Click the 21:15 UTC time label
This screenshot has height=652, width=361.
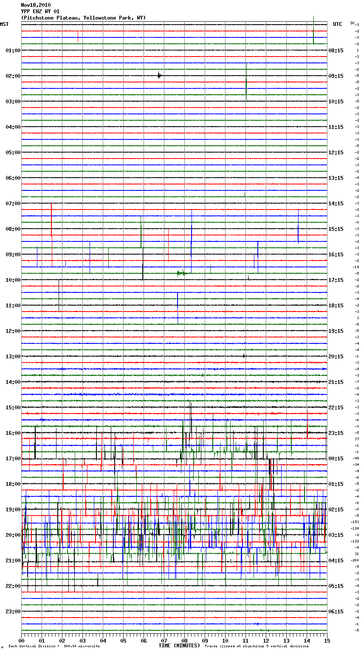(336, 382)
